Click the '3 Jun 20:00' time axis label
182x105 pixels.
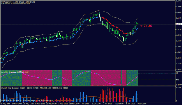click(108, 104)
